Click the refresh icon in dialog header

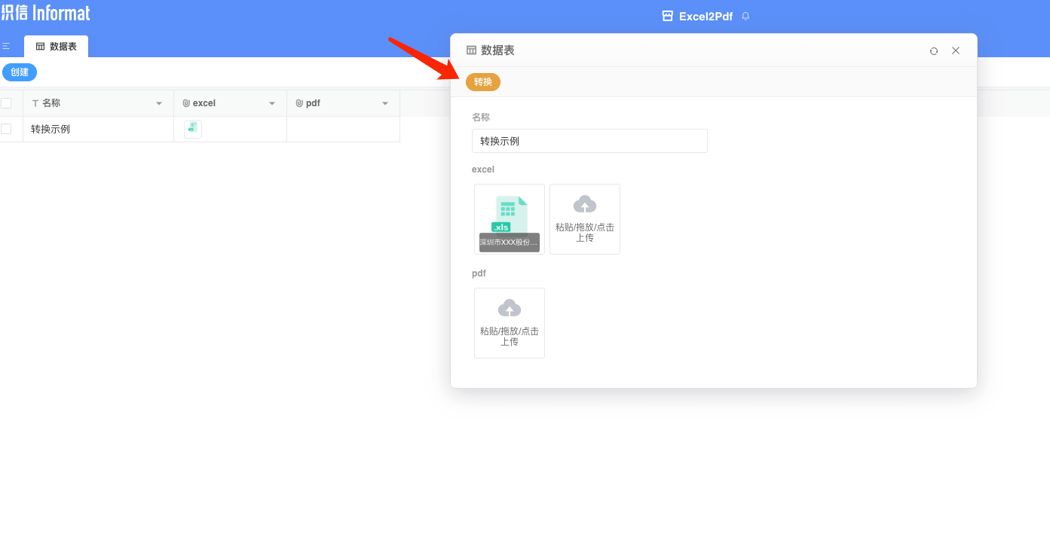(x=934, y=50)
